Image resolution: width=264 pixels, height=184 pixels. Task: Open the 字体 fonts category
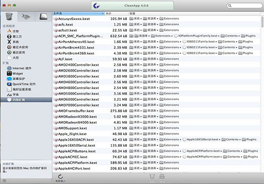point(13,94)
